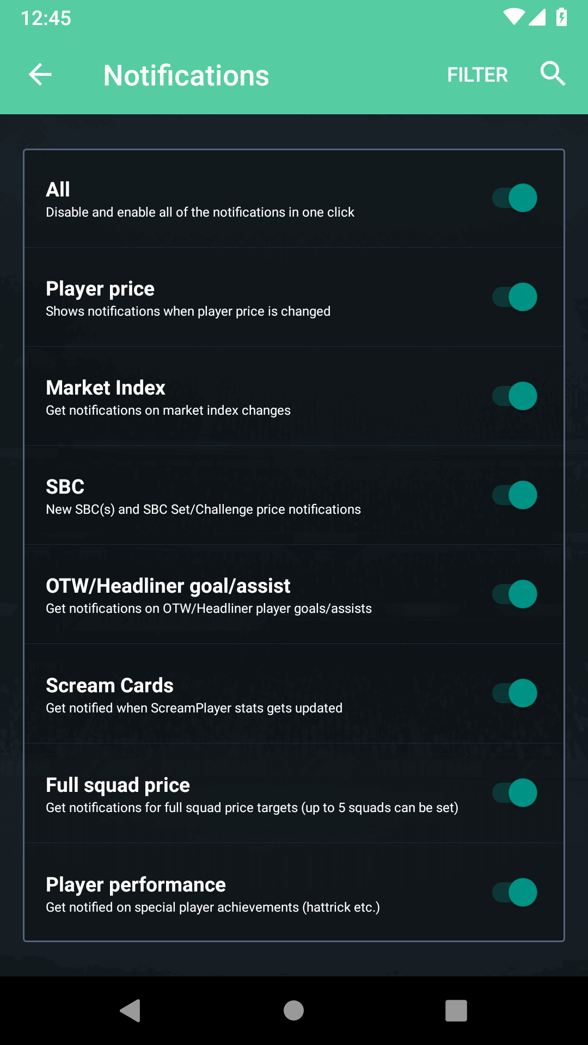Image resolution: width=588 pixels, height=1045 pixels.
Task: Open search with magnifier icon
Action: click(x=553, y=73)
